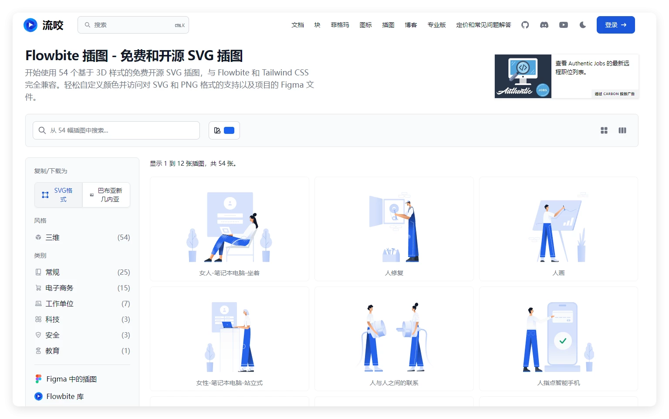
Task: Open the 人修复 illustration thumbnail
Action: pyautogui.click(x=394, y=228)
